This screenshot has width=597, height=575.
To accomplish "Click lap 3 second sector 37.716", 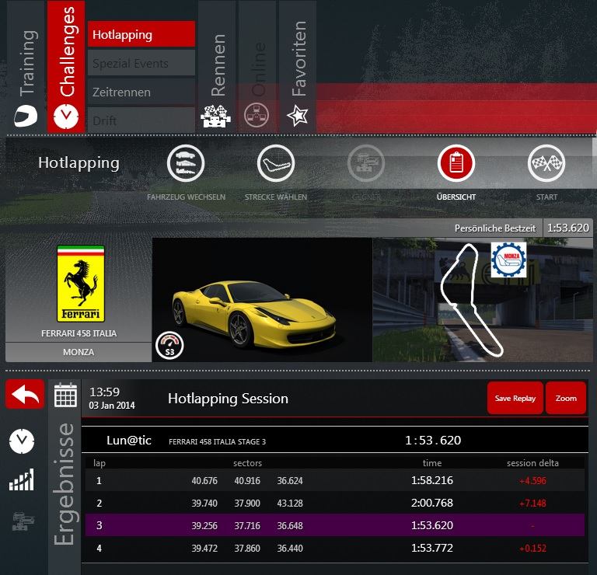I will pyautogui.click(x=247, y=525).
